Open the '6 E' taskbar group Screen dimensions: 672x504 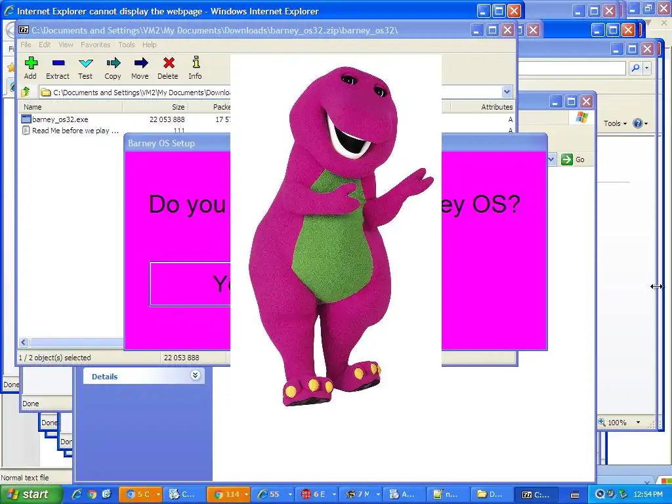coord(318,494)
